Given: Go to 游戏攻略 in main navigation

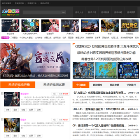Looking at the screenshot, I should (118, 12).
